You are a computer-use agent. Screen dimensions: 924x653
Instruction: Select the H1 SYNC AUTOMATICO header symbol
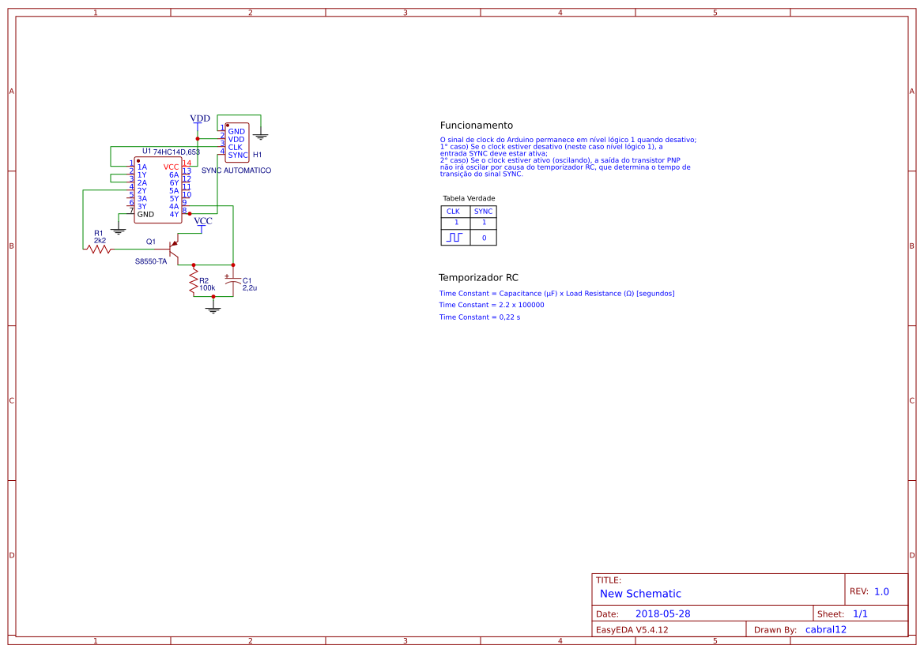coord(236,141)
